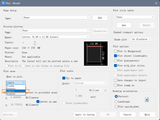The width and height of the screenshot is (160, 120).
Task: Select Display in the What to plot list
Action: (16, 94)
